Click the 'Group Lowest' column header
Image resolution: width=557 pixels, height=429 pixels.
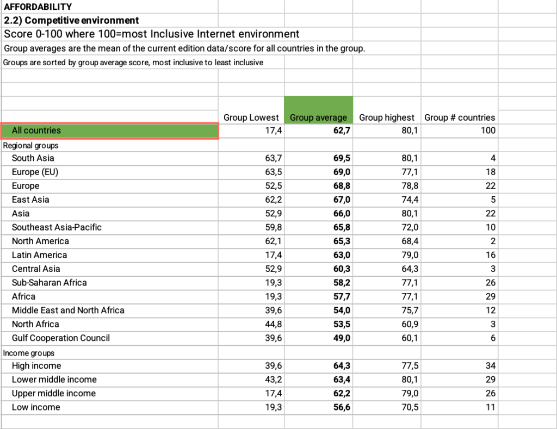[x=251, y=117]
